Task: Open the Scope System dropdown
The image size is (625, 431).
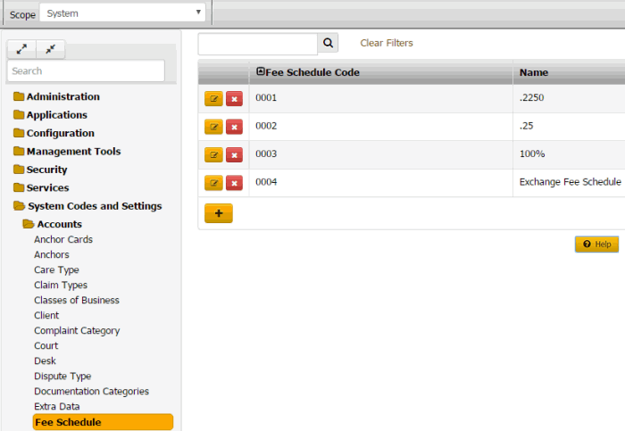Action: coord(122,13)
